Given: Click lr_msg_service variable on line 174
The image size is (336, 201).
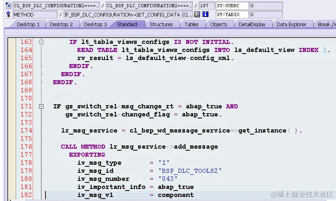Looking at the screenshot, I should [89, 131].
